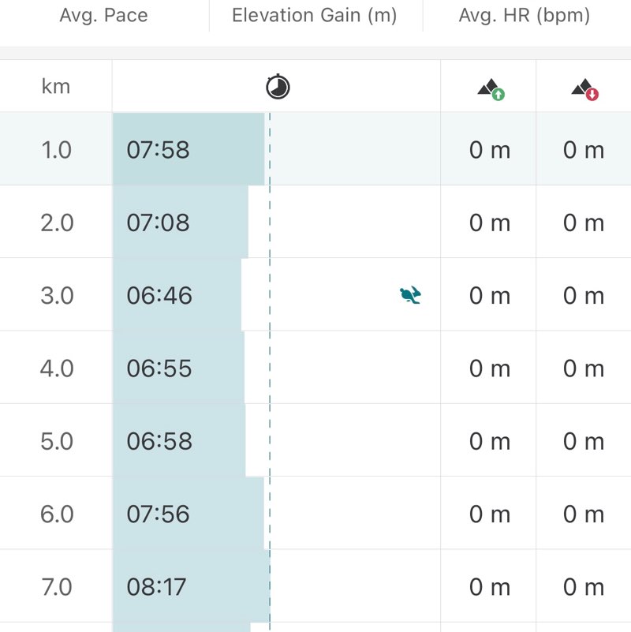Click the km column header

pyautogui.click(x=56, y=87)
